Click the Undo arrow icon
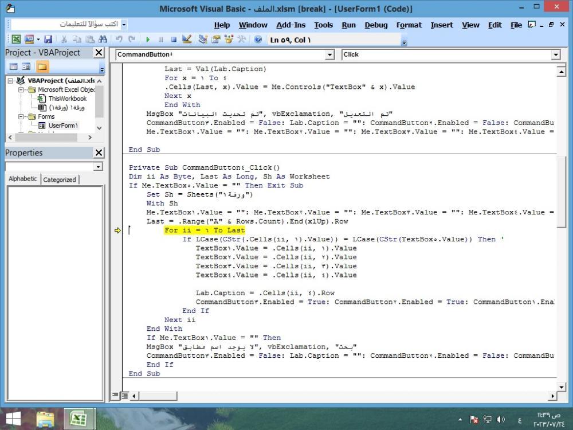 [119, 39]
